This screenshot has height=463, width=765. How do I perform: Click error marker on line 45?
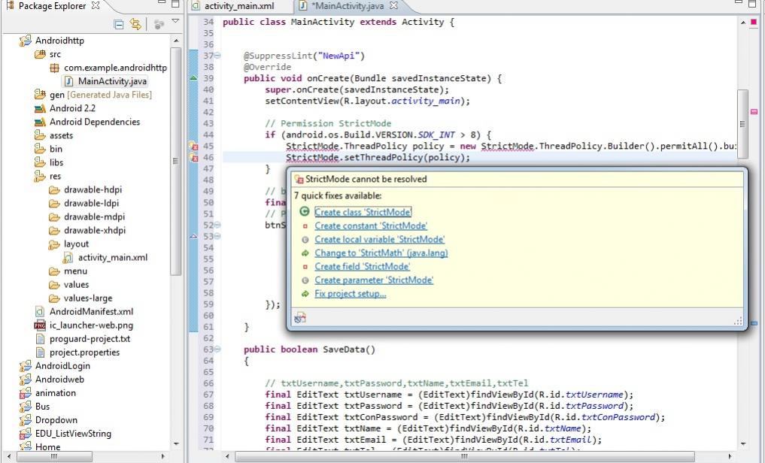click(193, 147)
